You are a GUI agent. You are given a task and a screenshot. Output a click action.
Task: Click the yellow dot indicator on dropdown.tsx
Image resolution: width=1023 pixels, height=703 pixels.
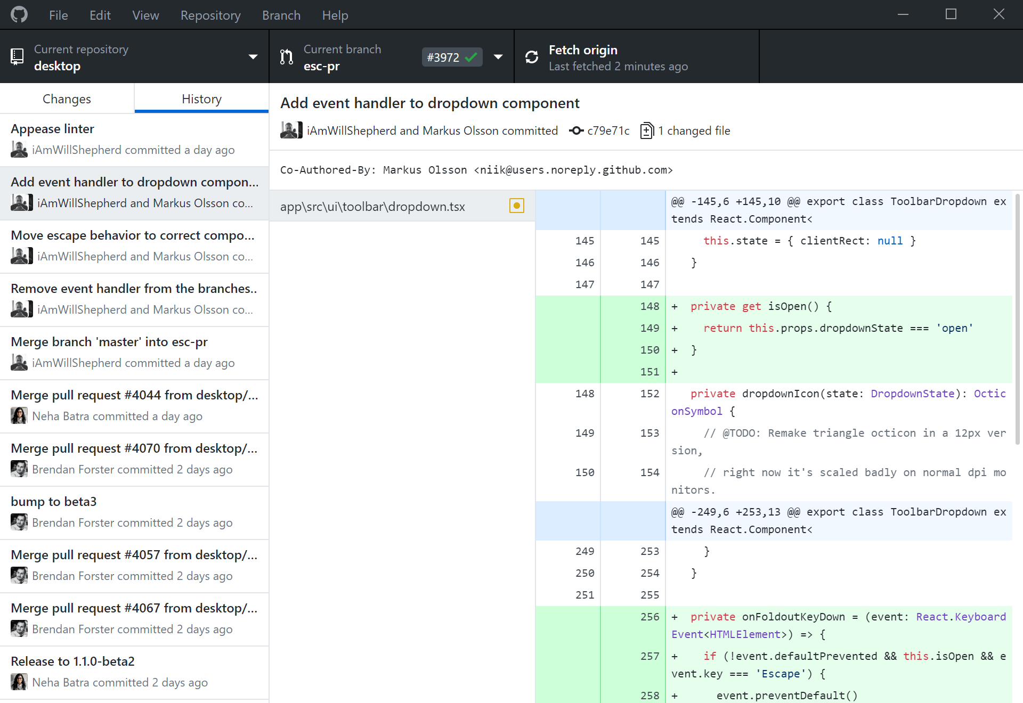coord(517,206)
